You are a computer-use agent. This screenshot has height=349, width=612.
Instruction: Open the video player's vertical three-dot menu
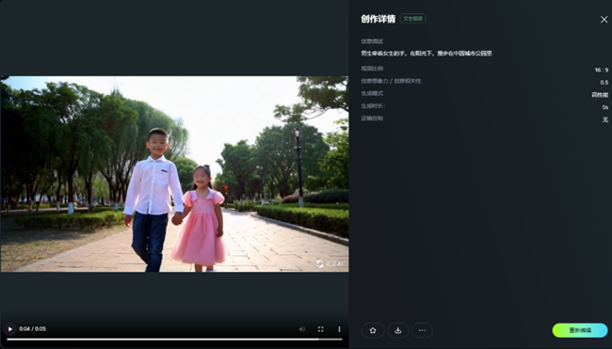339,329
